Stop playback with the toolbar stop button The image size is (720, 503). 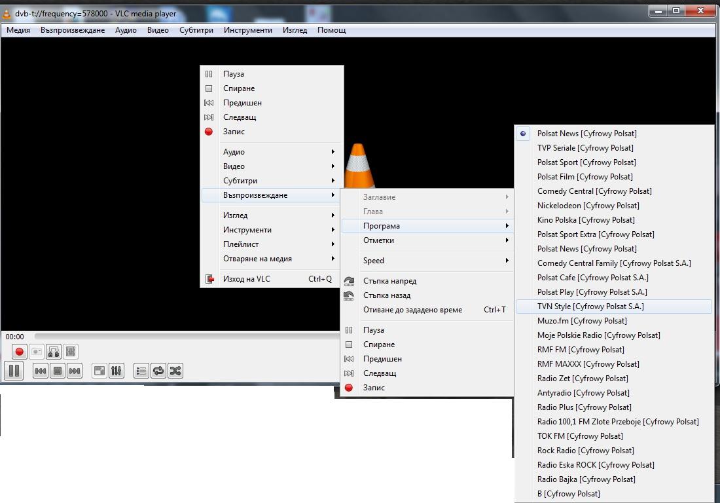58,371
